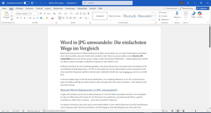This screenshot has height=113, width=211.
Task: Switch to read mode view in status bar
Action: 172,111
